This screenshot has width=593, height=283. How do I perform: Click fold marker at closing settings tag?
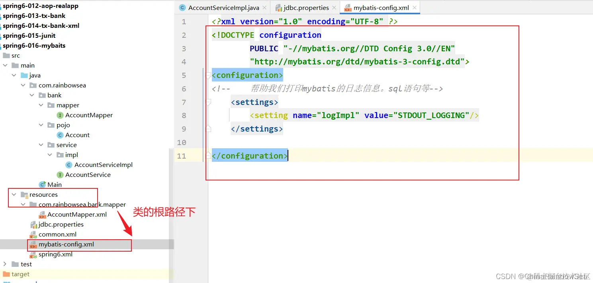pos(207,129)
